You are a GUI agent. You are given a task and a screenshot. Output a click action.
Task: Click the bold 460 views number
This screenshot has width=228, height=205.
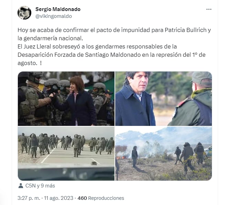(x=82, y=198)
